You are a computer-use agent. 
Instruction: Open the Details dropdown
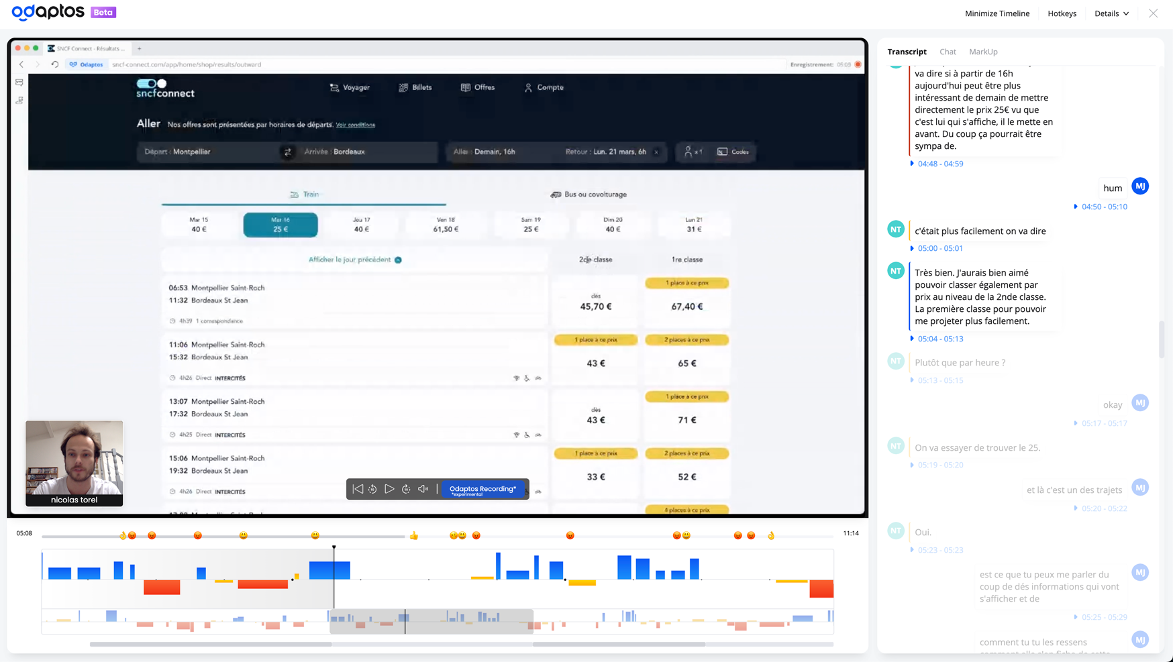pos(1111,13)
